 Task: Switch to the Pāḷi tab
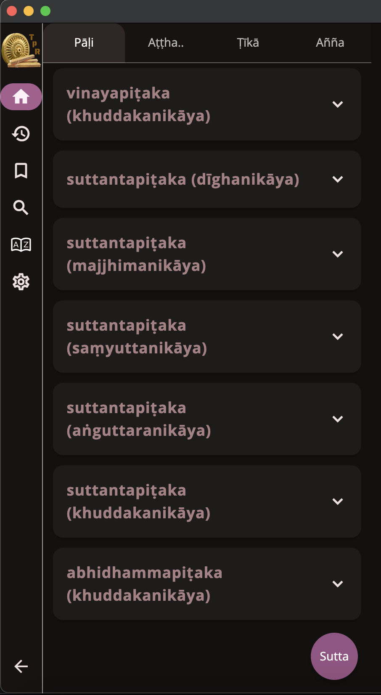84,43
